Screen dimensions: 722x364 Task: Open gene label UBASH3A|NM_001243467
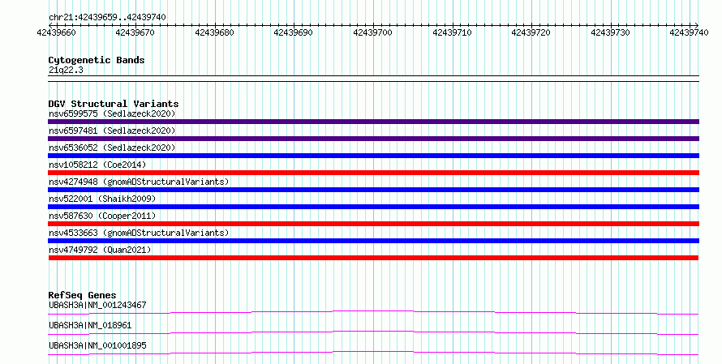[x=97, y=305]
